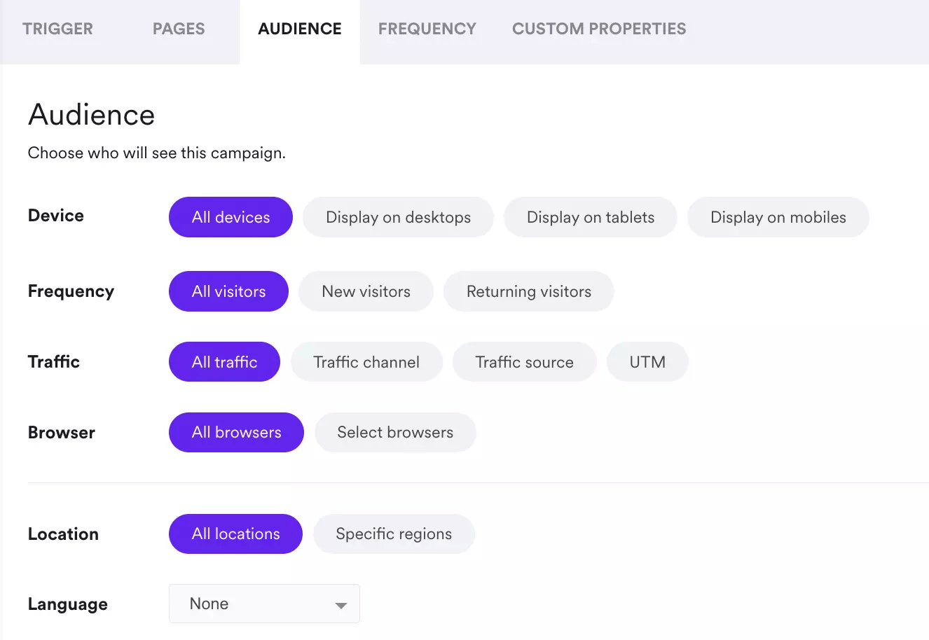Open Select browsers option
The width and height of the screenshot is (929, 640).
click(395, 432)
